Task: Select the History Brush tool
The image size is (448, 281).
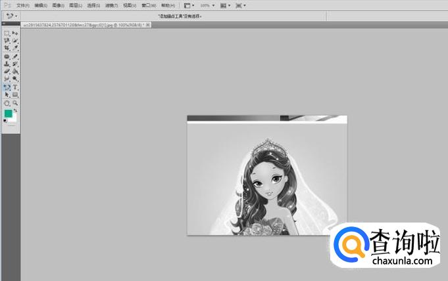Action: click(15, 64)
